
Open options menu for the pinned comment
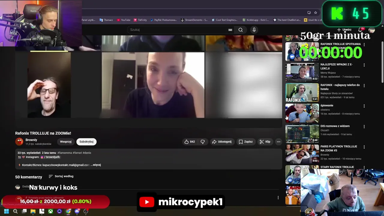(x=278, y=197)
